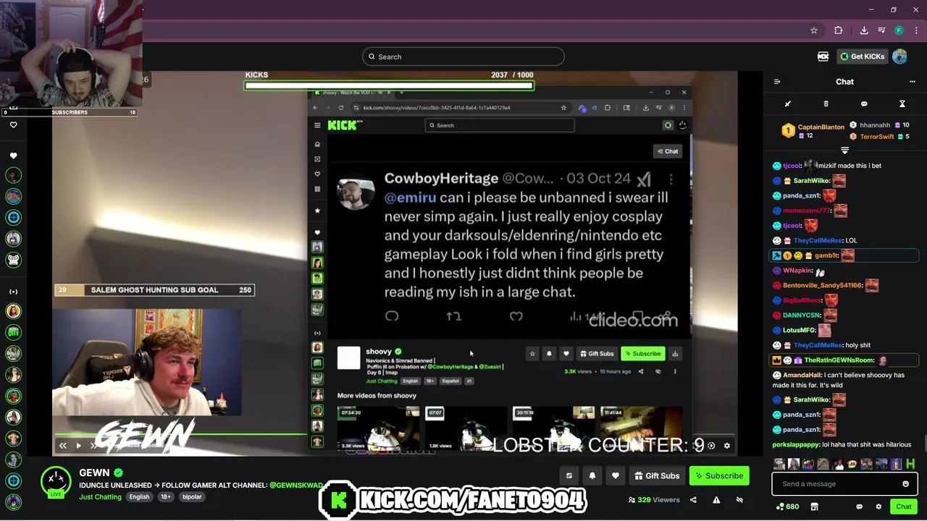Open the chat identity bubble icon near settings
This screenshot has width=927, height=521.
click(860, 507)
